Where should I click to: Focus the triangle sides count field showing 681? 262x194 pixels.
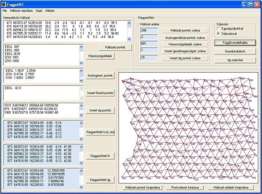click(149, 44)
